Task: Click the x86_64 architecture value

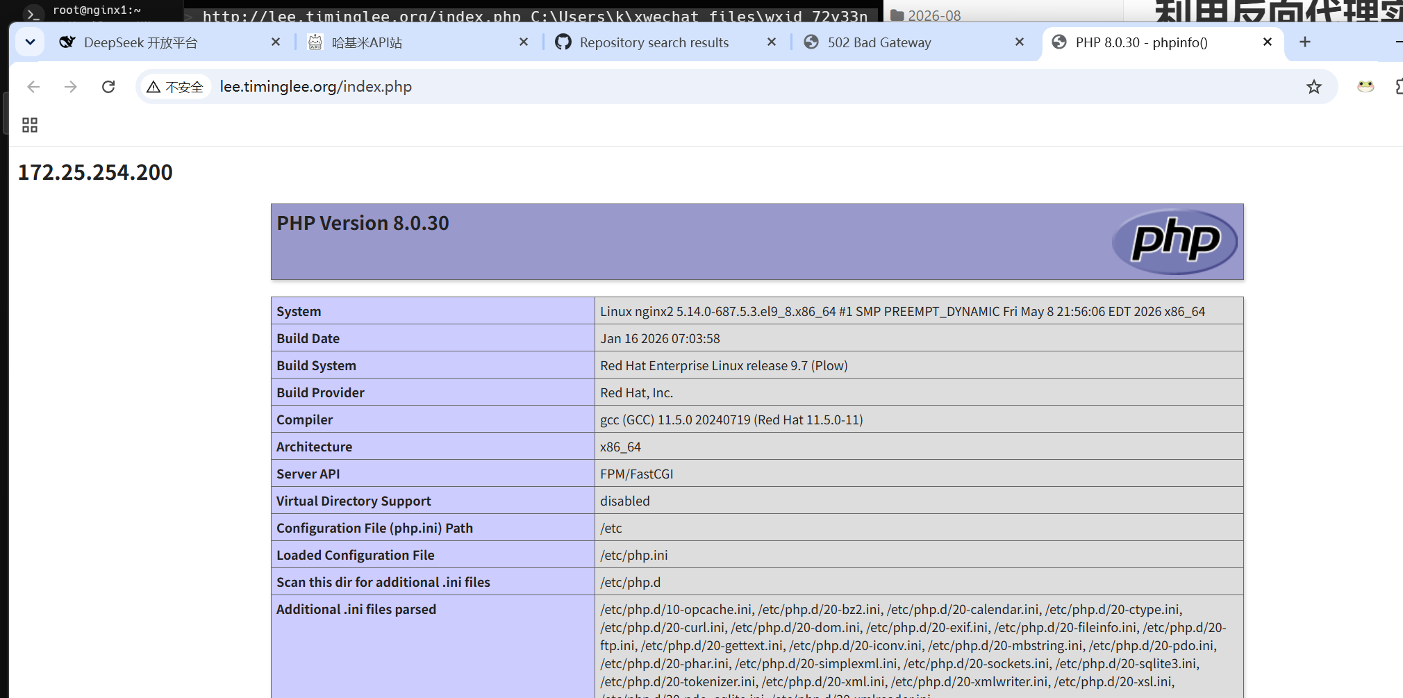Action: [x=620, y=447]
